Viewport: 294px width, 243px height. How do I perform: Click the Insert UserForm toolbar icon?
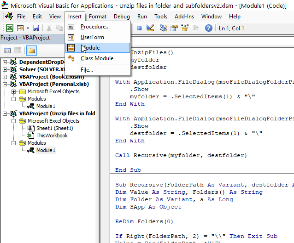click(x=20, y=28)
